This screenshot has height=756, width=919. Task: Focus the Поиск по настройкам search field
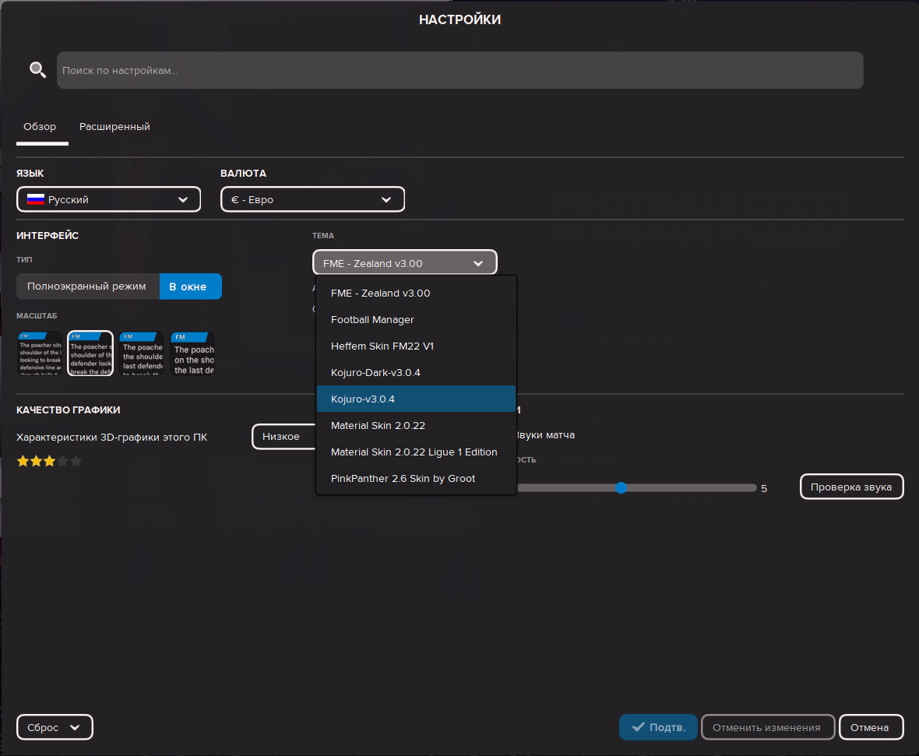pos(459,70)
